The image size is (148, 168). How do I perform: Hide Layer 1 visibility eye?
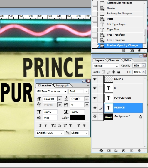(x=95, y=79)
